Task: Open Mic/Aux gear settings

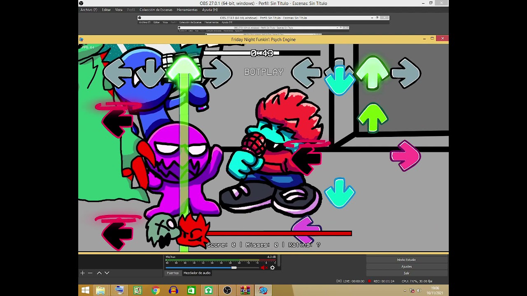Action: [272, 268]
